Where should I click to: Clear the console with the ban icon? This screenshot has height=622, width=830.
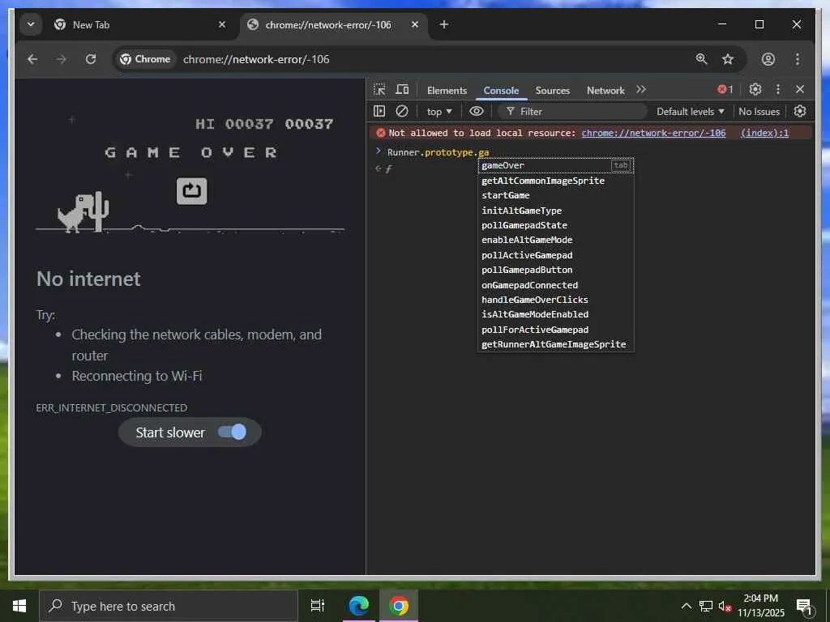tap(402, 111)
